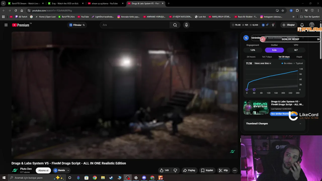Open the Views over time dropdown
The height and width of the screenshot is (181, 322).
(263, 63)
